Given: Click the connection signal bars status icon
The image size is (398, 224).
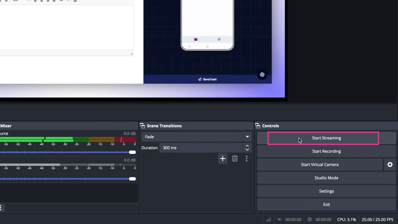Looking at the screenshot, I should (268, 219).
